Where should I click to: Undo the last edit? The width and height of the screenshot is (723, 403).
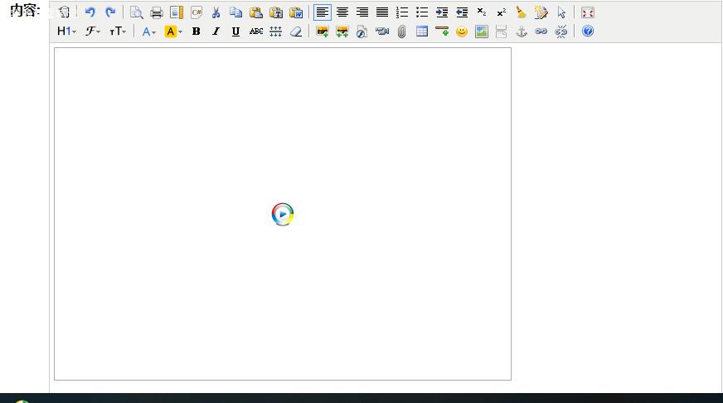point(90,12)
